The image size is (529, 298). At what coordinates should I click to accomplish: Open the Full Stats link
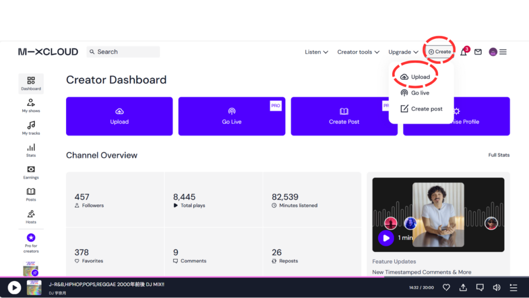pyautogui.click(x=499, y=155)
